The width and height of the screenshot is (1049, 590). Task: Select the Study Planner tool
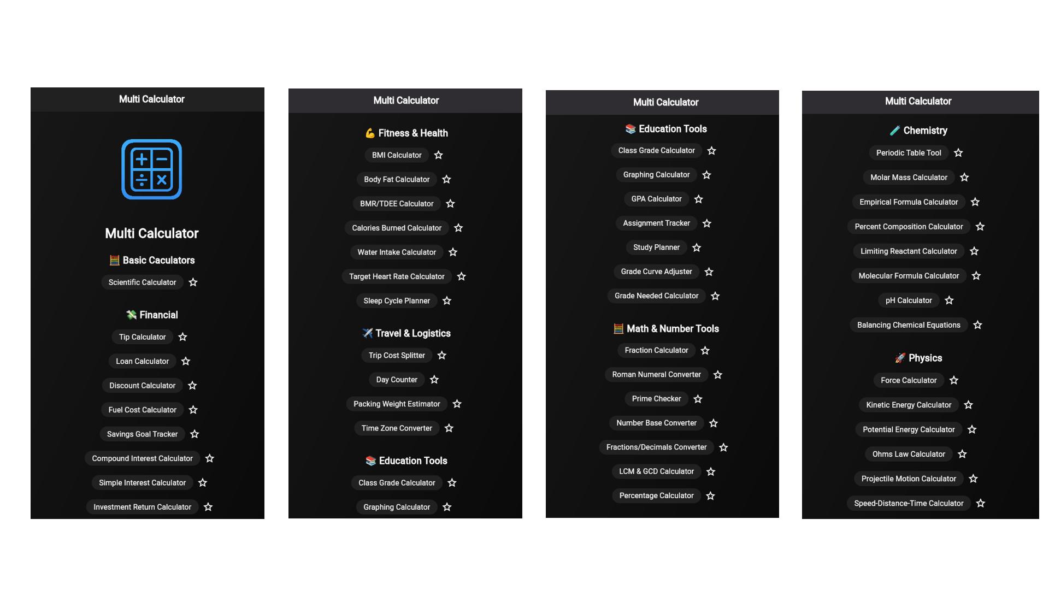[x=656, y=247]
